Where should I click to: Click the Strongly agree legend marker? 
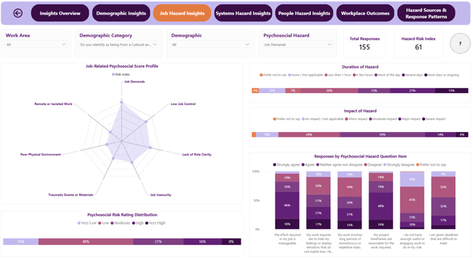275,165
